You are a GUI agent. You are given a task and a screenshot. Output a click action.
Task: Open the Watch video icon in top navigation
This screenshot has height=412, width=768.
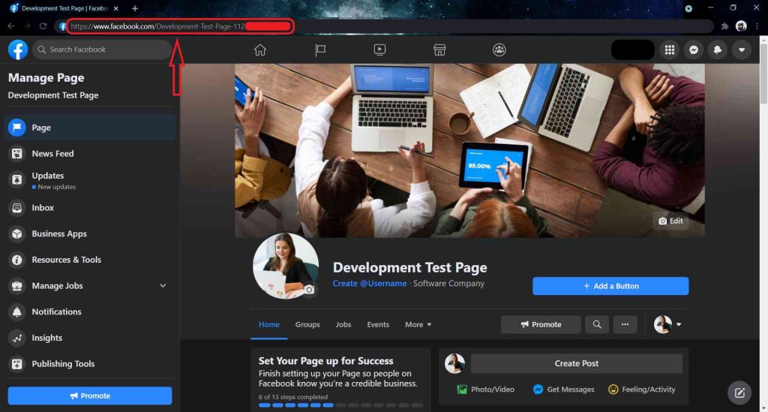coord(379,50)
